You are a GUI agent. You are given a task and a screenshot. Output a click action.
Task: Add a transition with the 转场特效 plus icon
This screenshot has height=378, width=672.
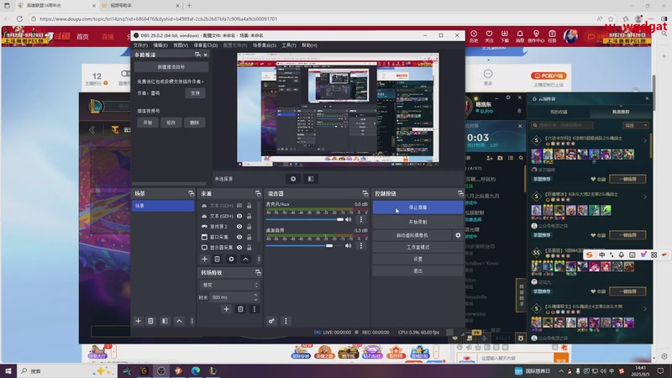[226, 309]
